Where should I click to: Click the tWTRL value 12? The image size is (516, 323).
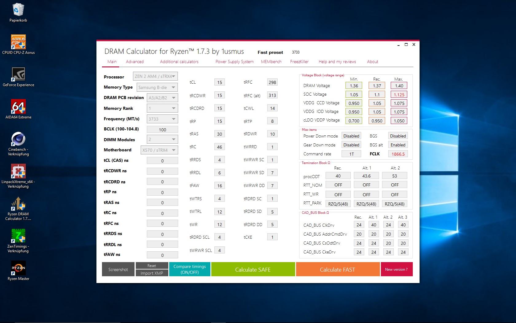point(220,211)
